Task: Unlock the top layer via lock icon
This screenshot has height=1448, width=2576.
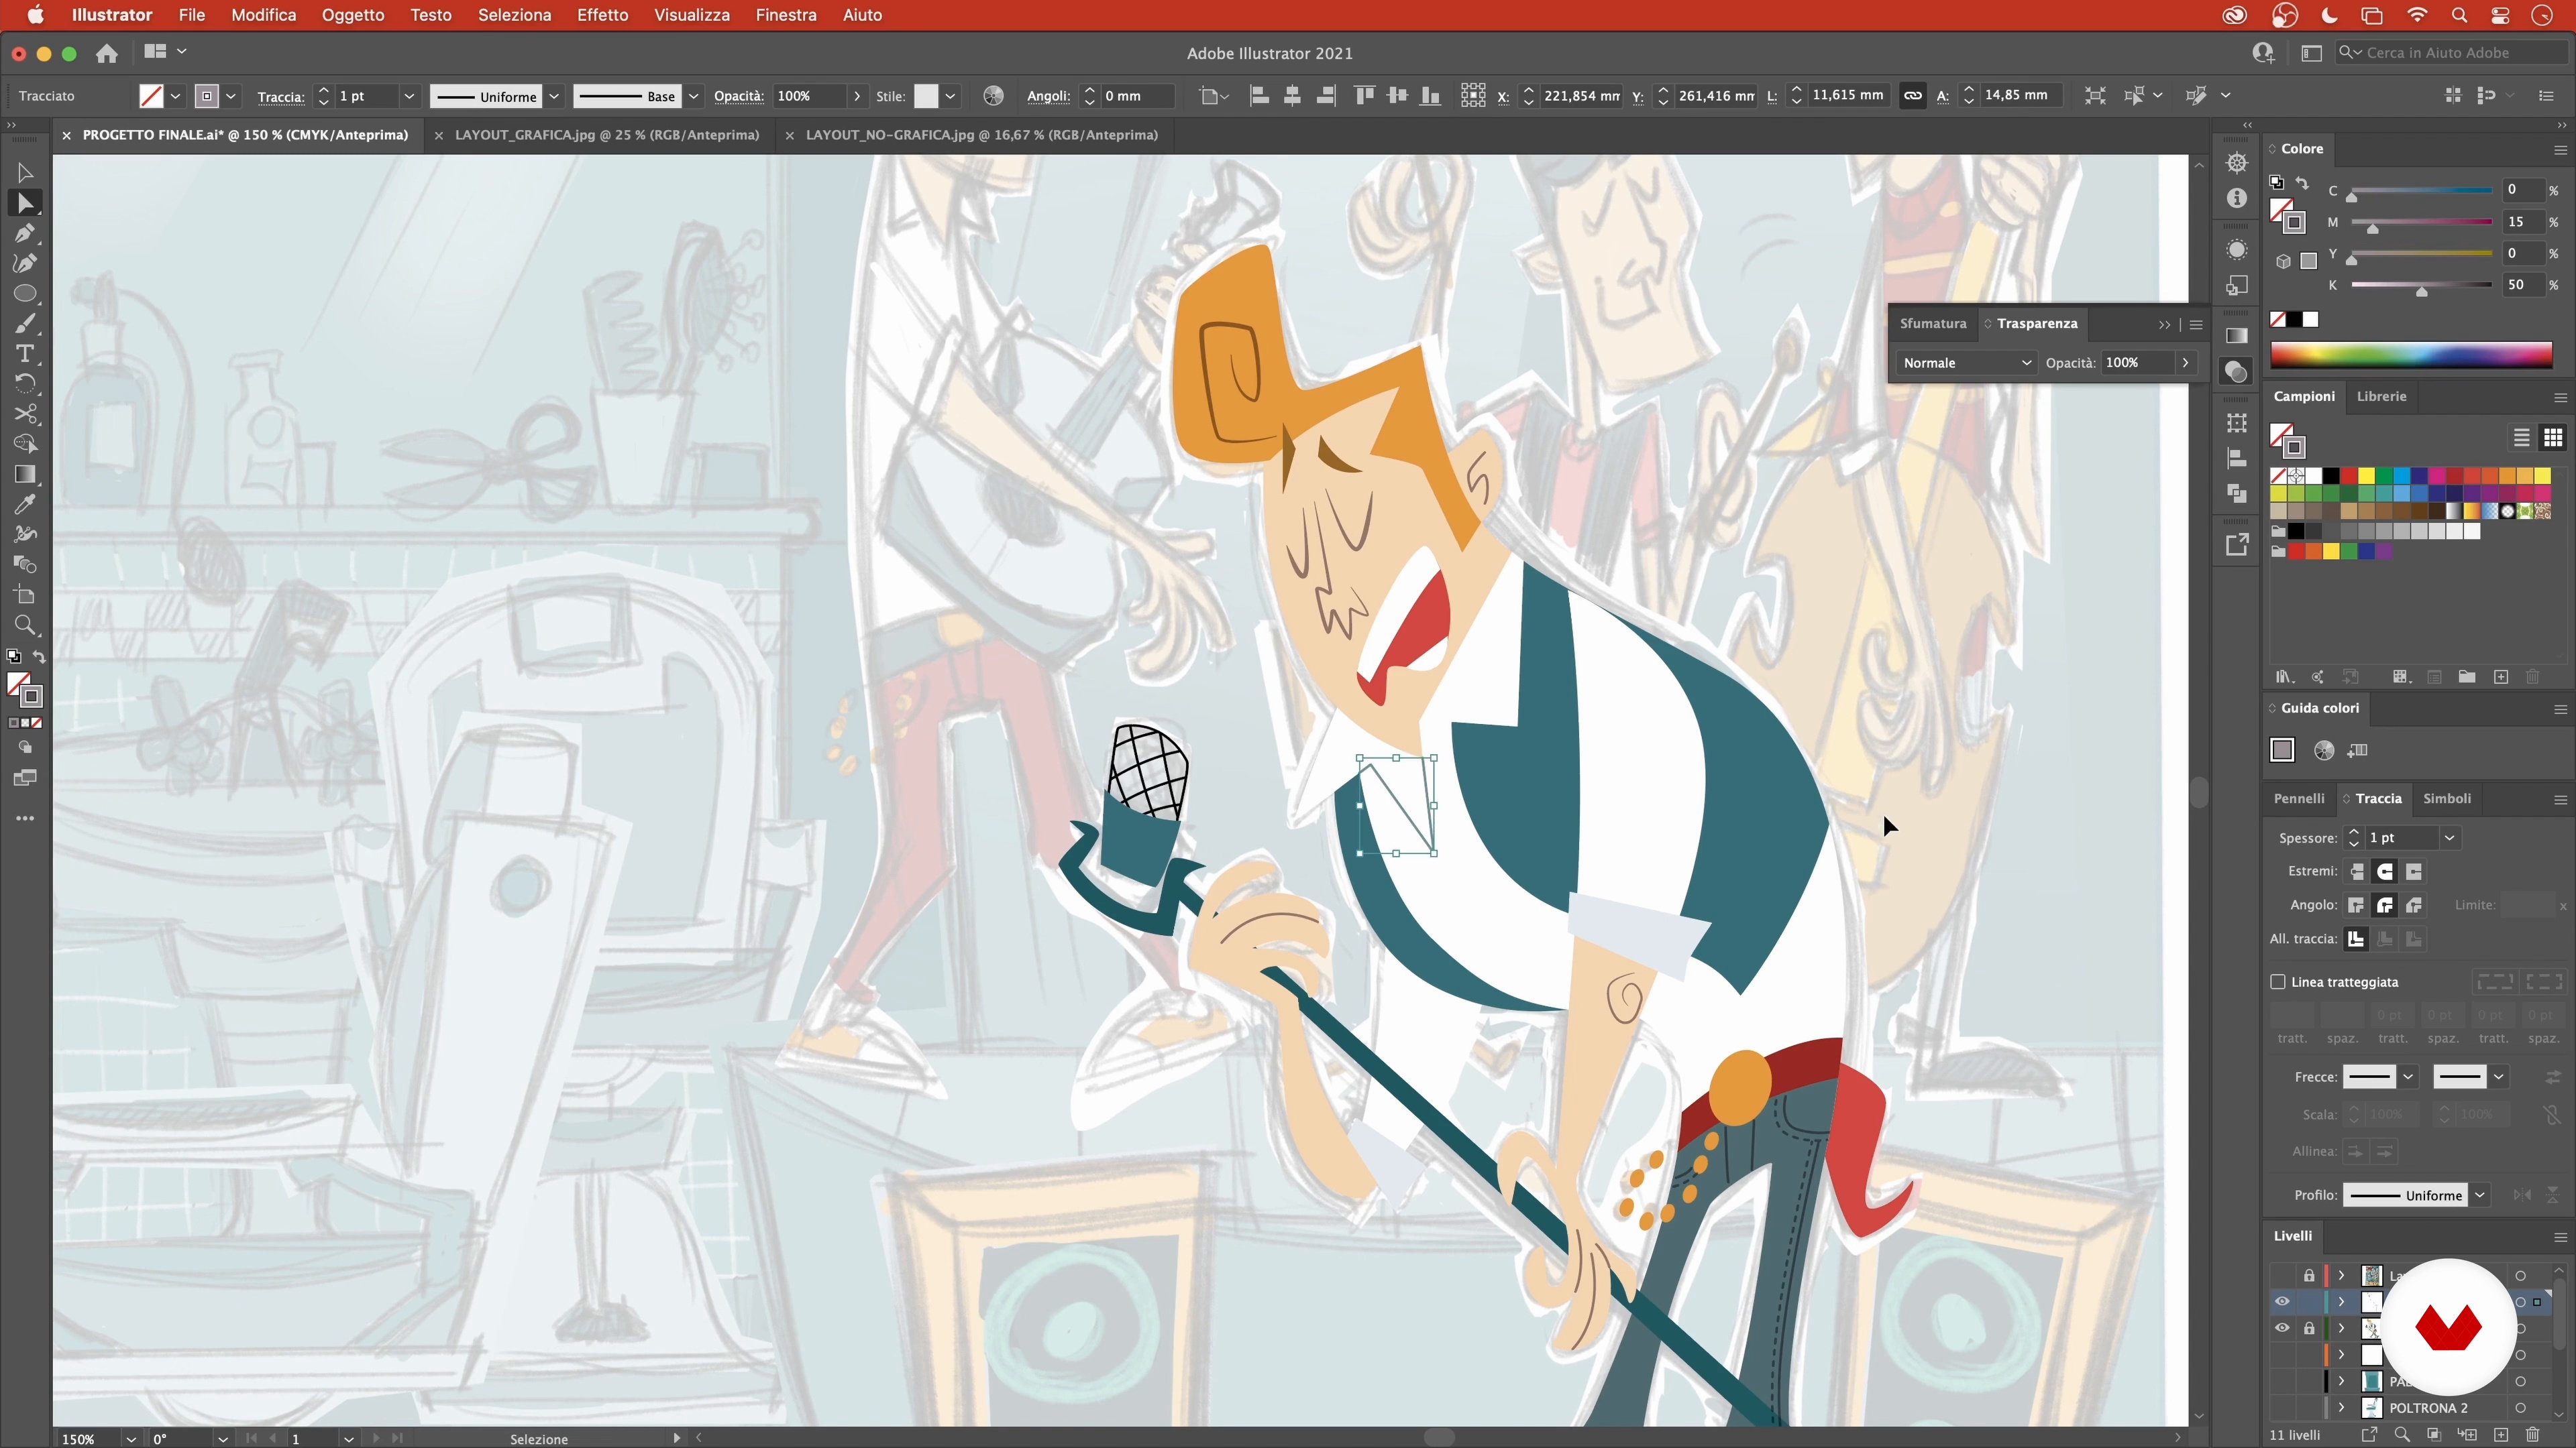Action: 2309,1275
